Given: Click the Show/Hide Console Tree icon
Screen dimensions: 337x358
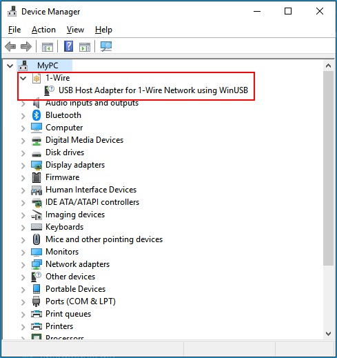Looking at the screenshot, I should pos(48,47).
